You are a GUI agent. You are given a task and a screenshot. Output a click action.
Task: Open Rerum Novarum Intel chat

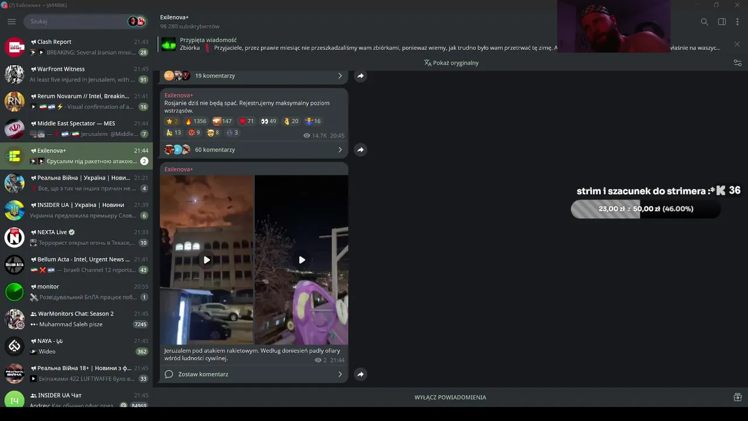click(77, 102)
